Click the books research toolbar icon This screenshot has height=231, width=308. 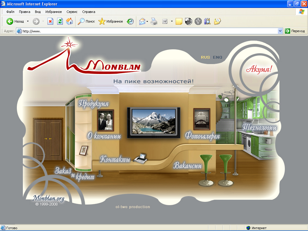[x=207, y=21]
